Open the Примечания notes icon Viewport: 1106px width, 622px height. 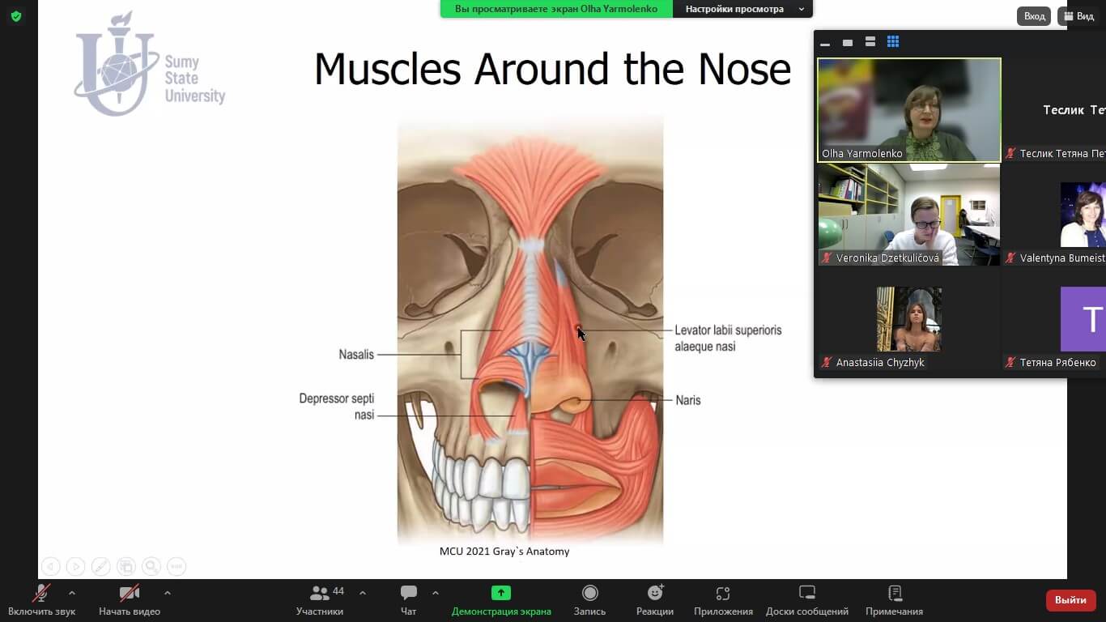point(894,594)
